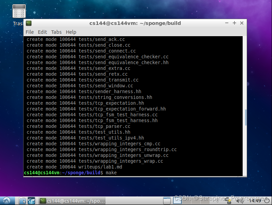Launch the file manager from the taskbar

(x=22, y=201)
